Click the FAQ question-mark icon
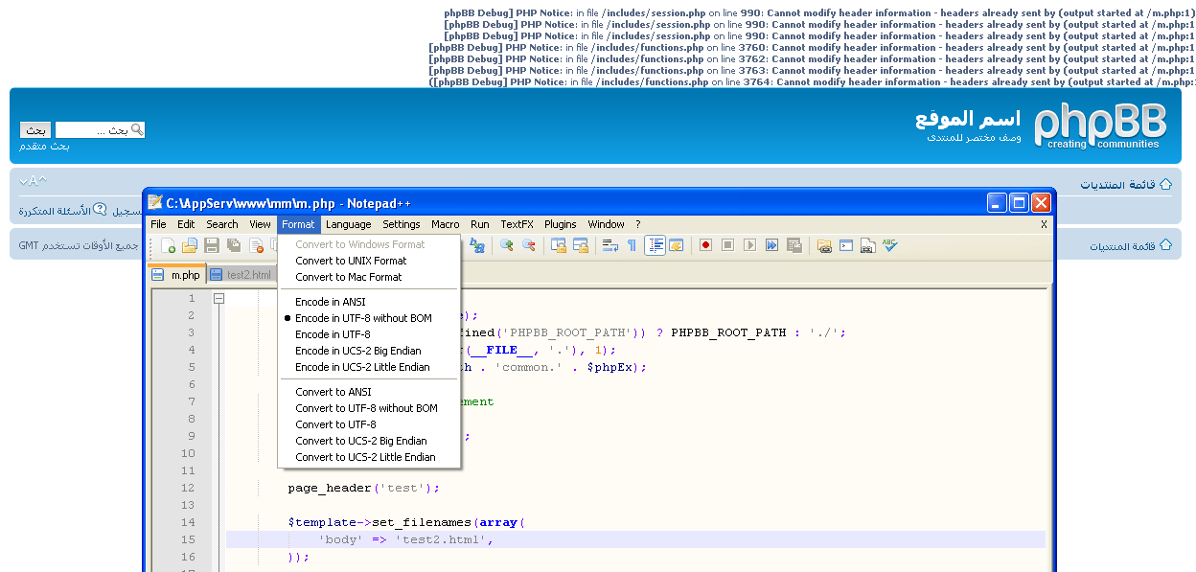Screen dimensions: 1196x572 click(100, 210)
